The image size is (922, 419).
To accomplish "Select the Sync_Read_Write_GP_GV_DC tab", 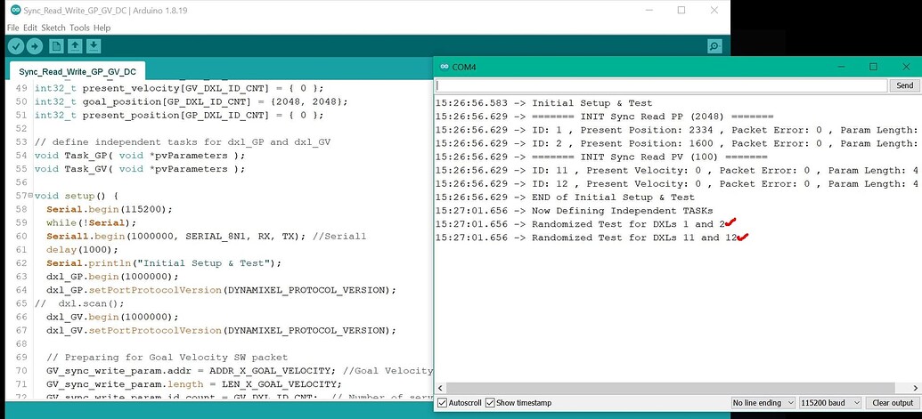I will [78, 72].
